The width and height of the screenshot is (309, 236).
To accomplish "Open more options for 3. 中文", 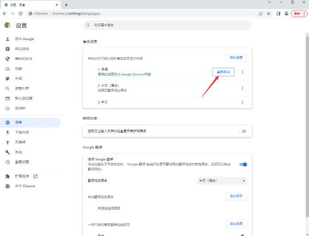I will coord(243,102).
